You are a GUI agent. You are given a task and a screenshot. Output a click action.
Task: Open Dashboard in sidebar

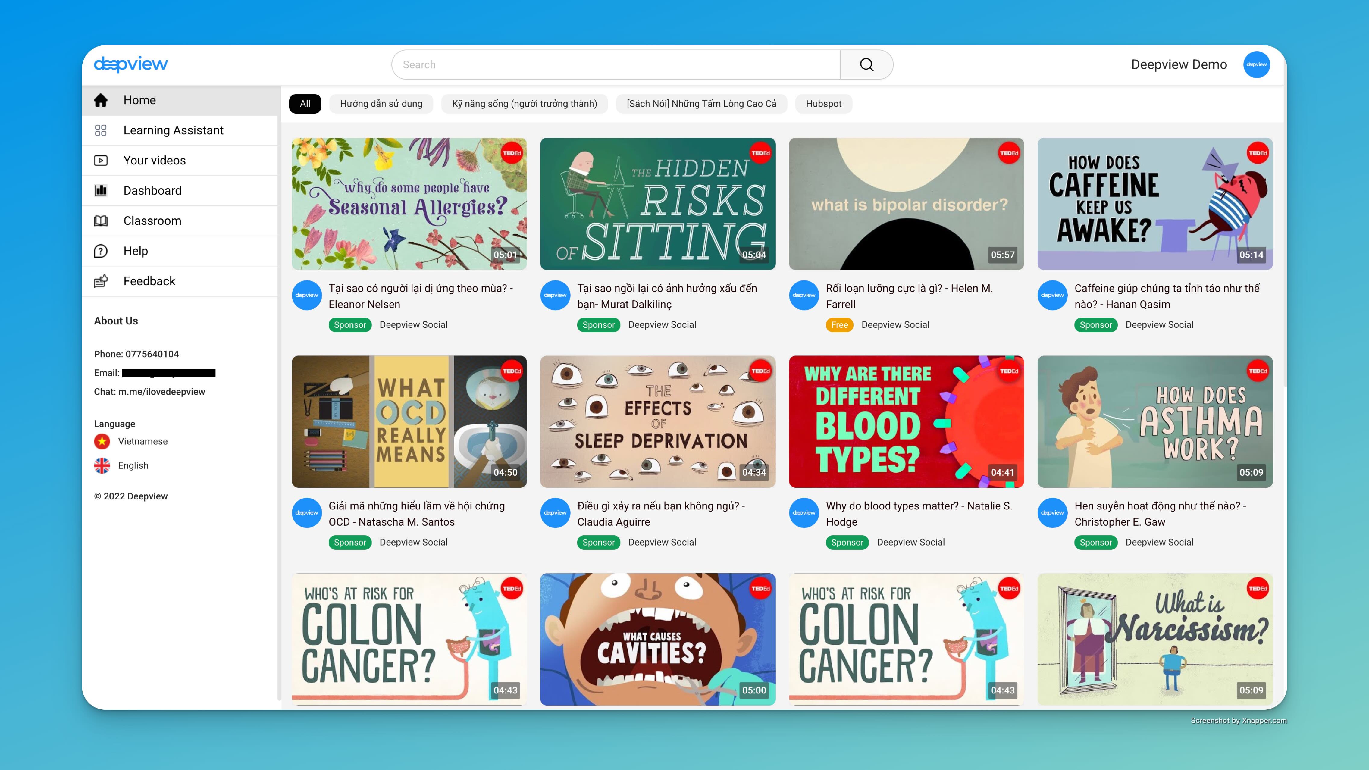point(180,190)
